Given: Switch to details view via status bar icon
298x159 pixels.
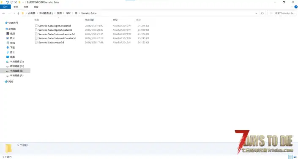Looking at the screenshot, I should (290, 157).
